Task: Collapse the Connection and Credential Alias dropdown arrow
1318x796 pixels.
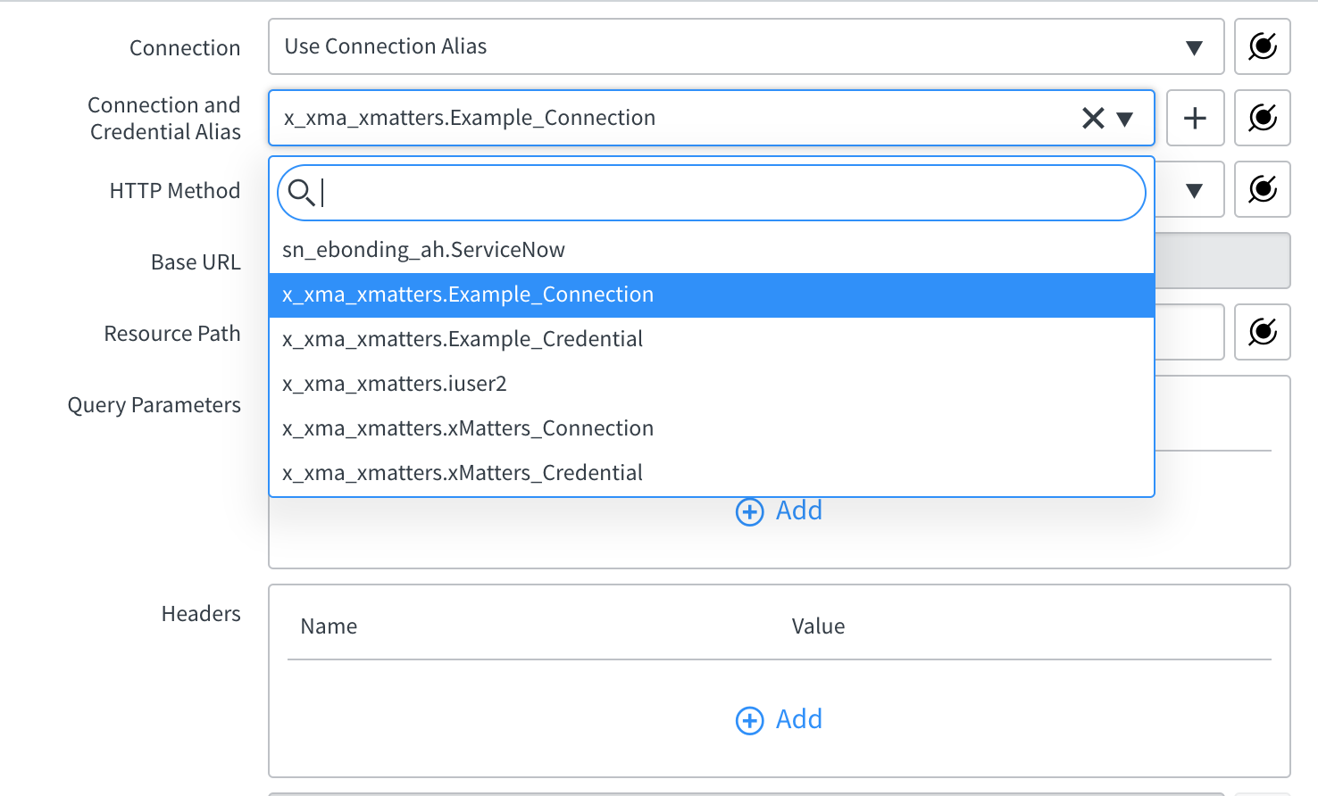Action: (1125, 119)
